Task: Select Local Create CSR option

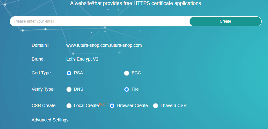Action: (x=69, y=106)
